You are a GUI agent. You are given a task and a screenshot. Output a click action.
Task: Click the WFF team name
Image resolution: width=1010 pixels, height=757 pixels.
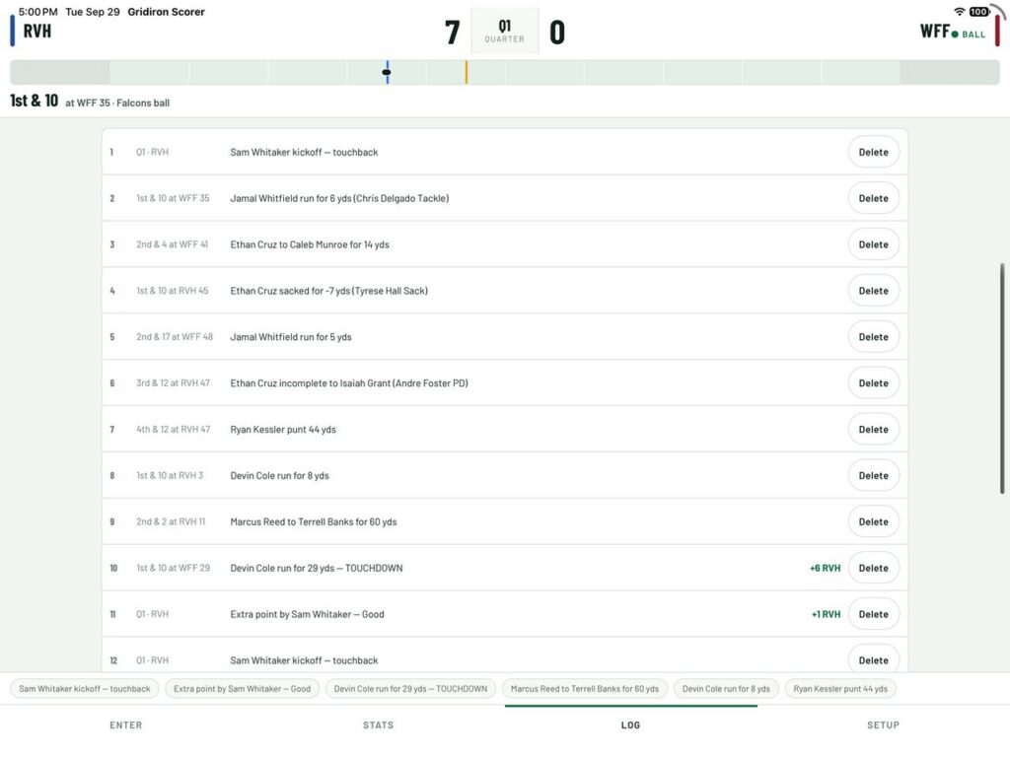pos(935,31)
